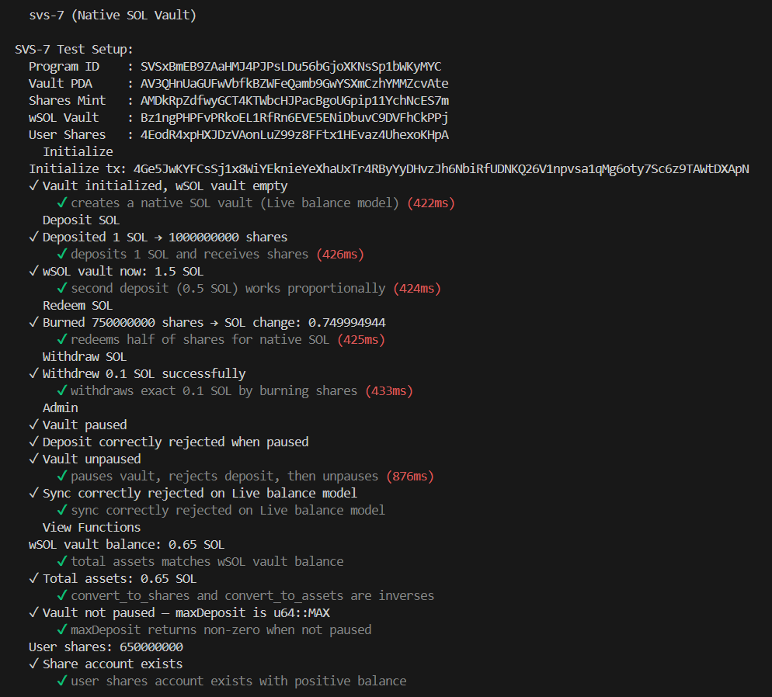Screen dimensions: 772x697
Task: Click 'withdraws exact 0.1 SOL by burning shares'
Action: coord(214,391)
